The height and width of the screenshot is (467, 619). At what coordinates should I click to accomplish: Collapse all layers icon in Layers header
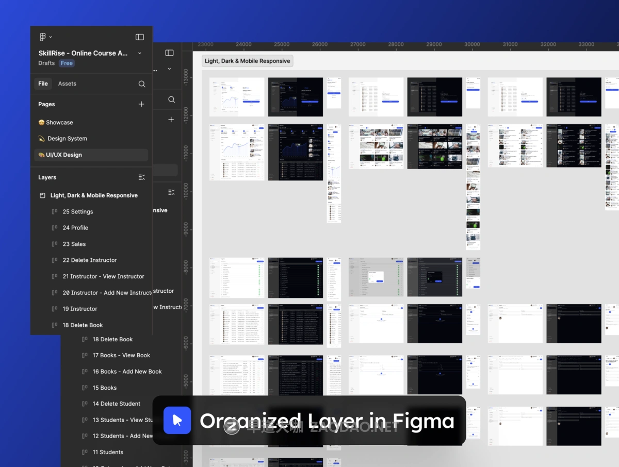point(142,177)
